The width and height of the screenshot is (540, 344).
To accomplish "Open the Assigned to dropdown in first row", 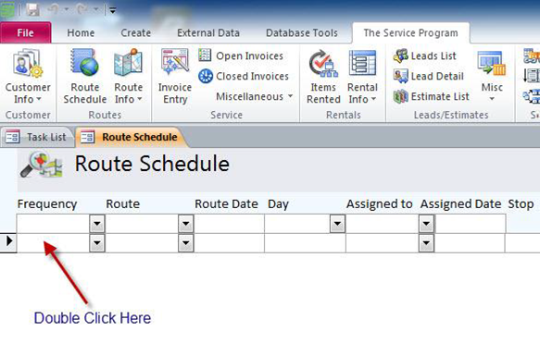I will coord(426,224).
